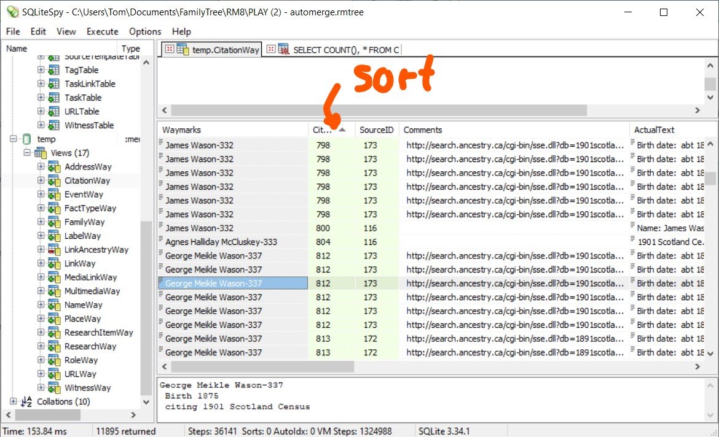
Task: Expand the EventWay node
Action: click(x=41, y=194)
